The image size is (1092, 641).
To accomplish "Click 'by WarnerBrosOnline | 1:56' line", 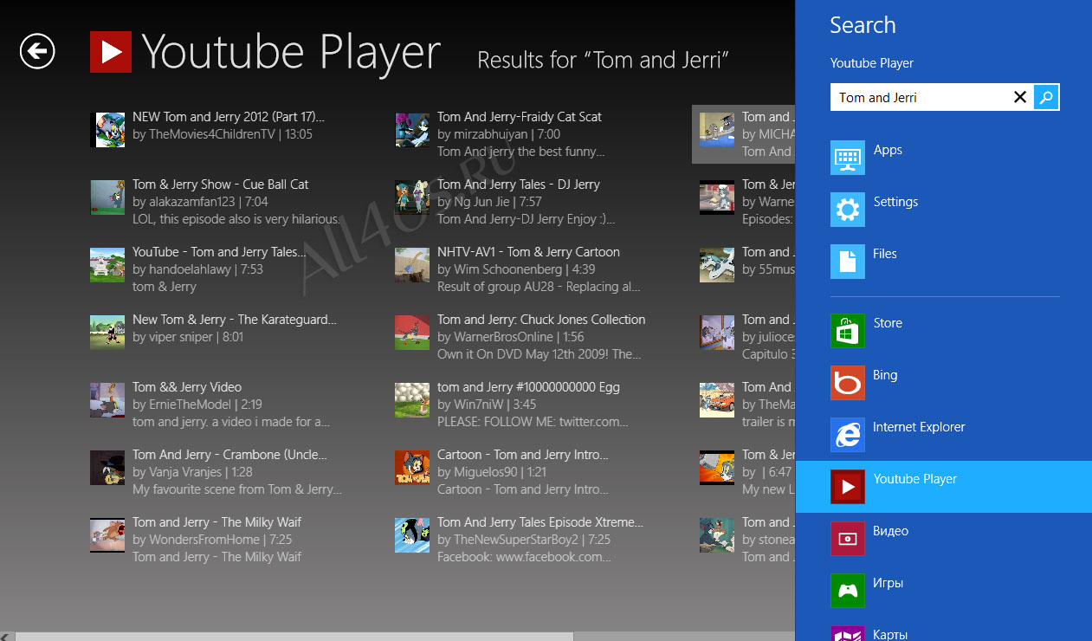I will (511, 337).
